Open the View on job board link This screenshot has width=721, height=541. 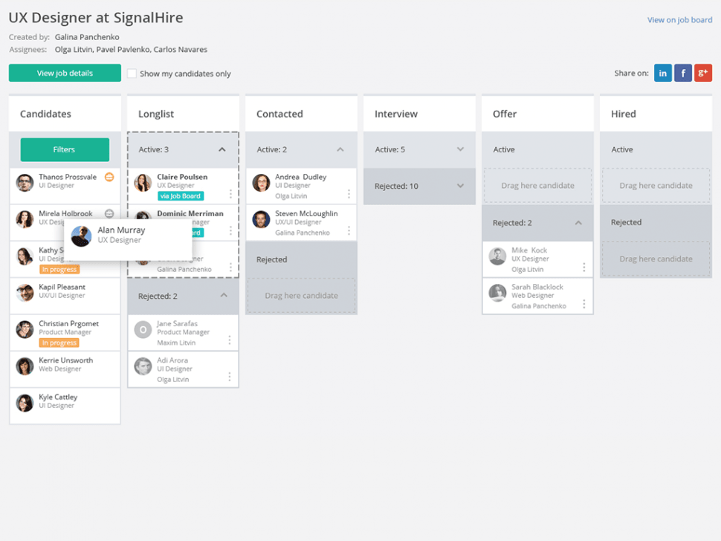(679, 20)
